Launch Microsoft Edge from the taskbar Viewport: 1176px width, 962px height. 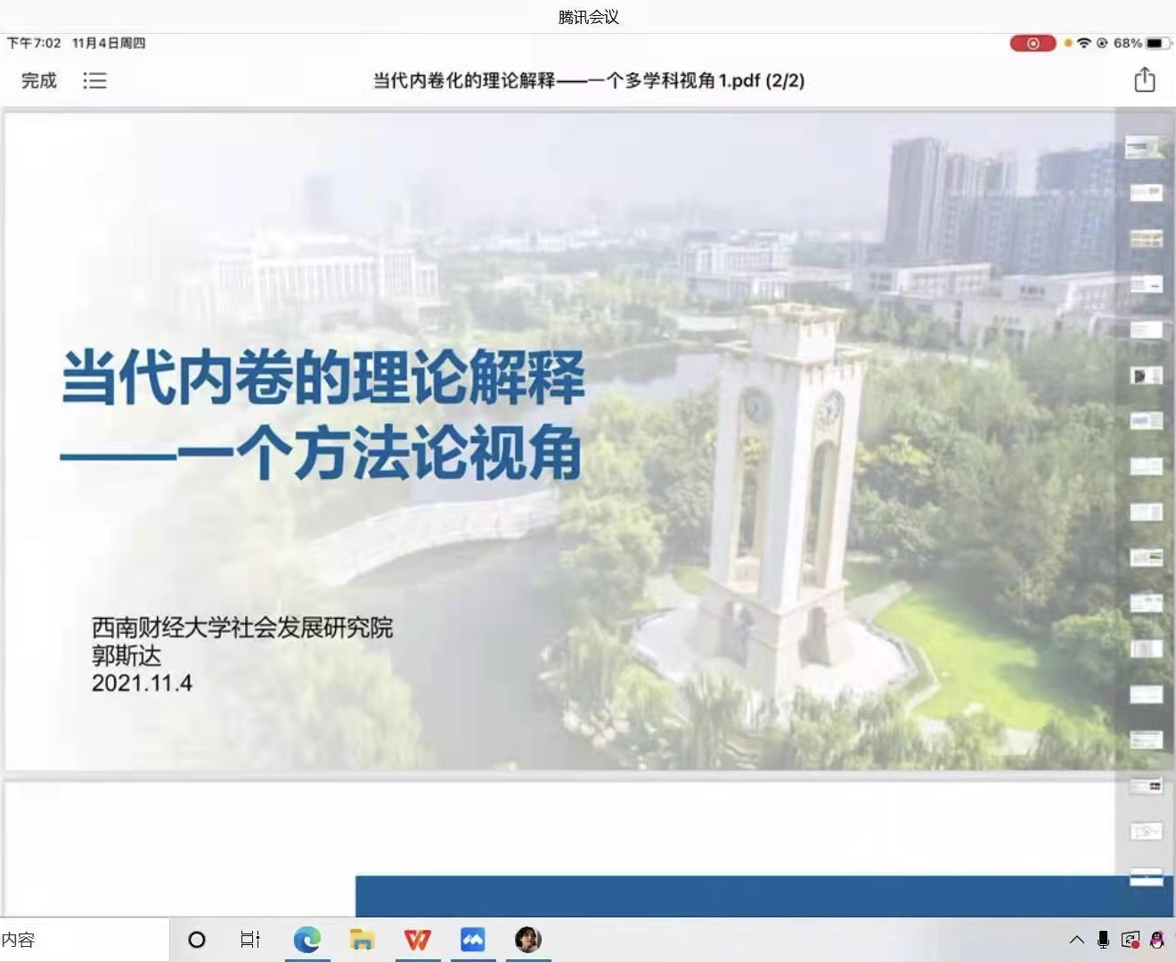(307, 940)
